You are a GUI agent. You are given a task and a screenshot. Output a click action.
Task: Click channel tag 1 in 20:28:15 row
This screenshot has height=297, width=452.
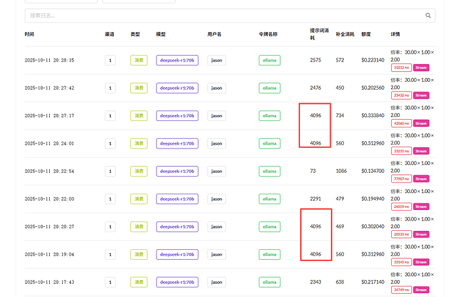pos(110,60)
